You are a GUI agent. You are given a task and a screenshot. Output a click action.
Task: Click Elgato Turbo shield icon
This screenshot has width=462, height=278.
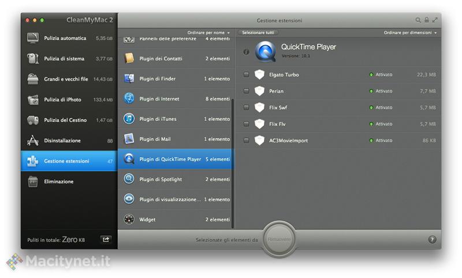tap(259, 75)
